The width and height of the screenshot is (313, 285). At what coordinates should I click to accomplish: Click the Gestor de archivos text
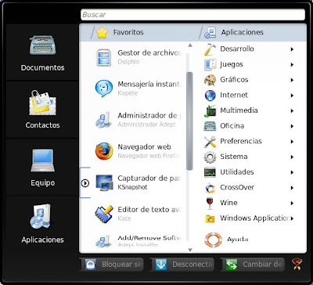click(149, 53)
